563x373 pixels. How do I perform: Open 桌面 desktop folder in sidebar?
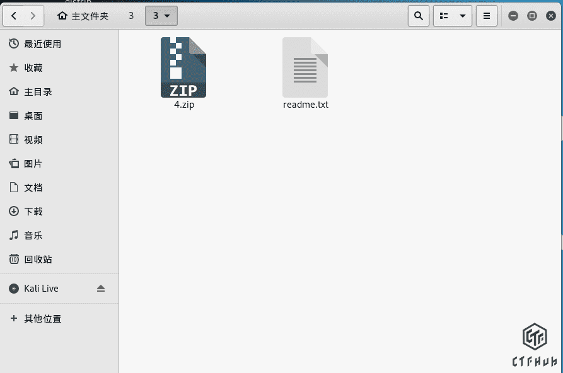pos(33,116)
